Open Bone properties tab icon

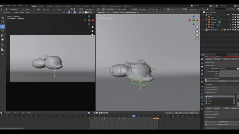coord(202,100)
